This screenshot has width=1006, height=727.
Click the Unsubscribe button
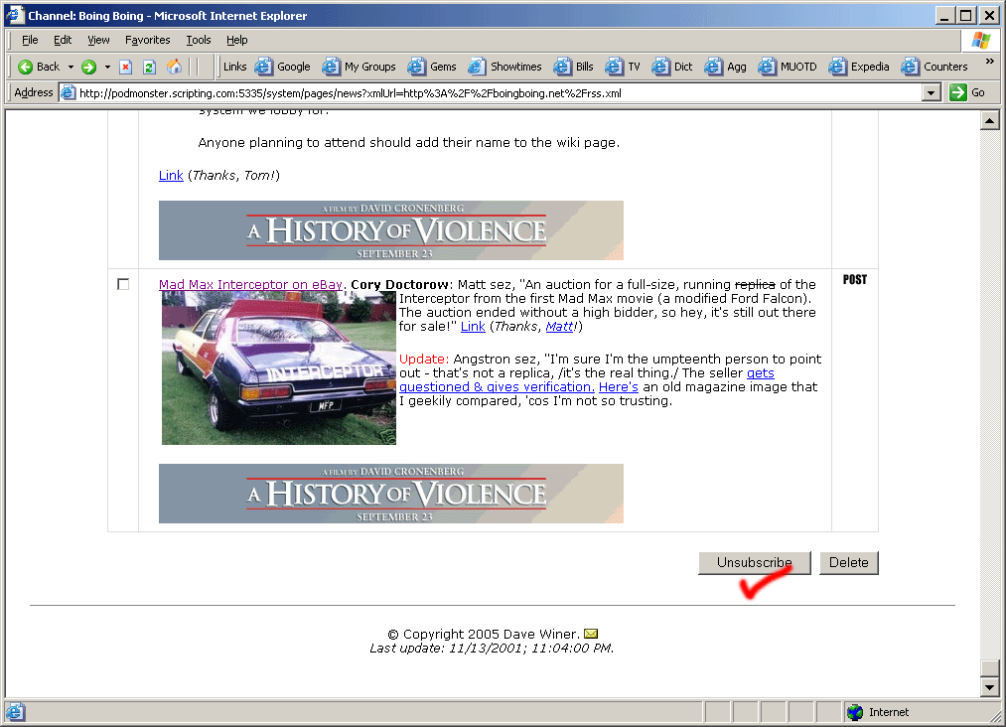point(754,562)
